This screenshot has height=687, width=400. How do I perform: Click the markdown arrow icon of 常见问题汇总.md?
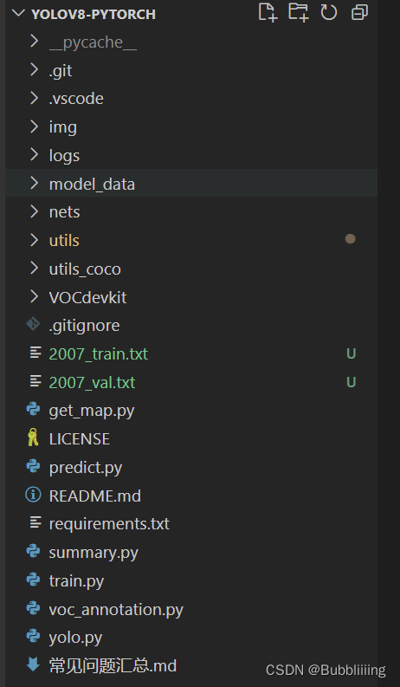pos(33,664)
